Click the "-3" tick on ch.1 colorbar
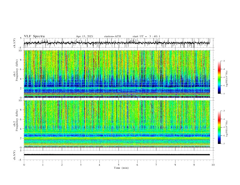This screenshot has height=185, width=240. pyautogui.click(x=223, y=61)
